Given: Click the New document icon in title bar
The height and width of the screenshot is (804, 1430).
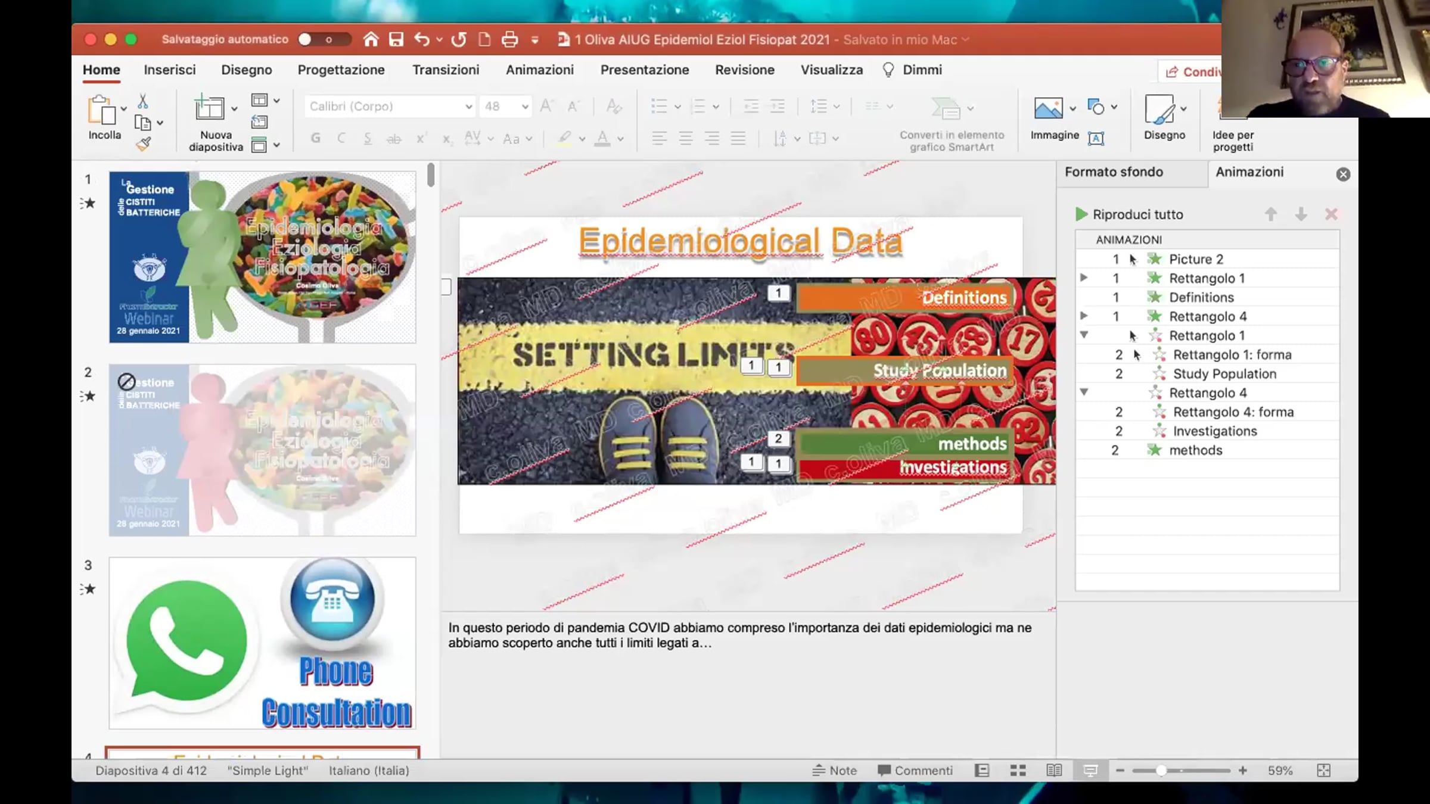Looking at the screenshot, I should (484, 39).
